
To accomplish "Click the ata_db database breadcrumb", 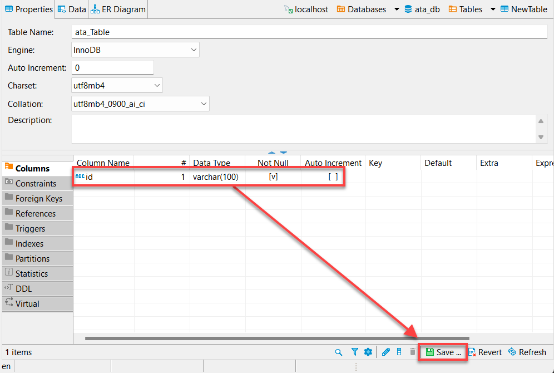I will coord(422,9).
